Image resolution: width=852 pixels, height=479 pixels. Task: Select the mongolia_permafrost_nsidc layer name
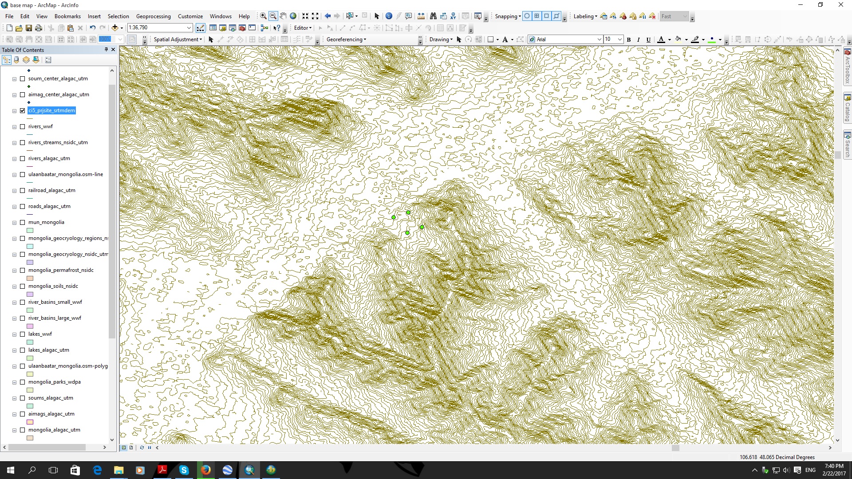click(61, 270)
